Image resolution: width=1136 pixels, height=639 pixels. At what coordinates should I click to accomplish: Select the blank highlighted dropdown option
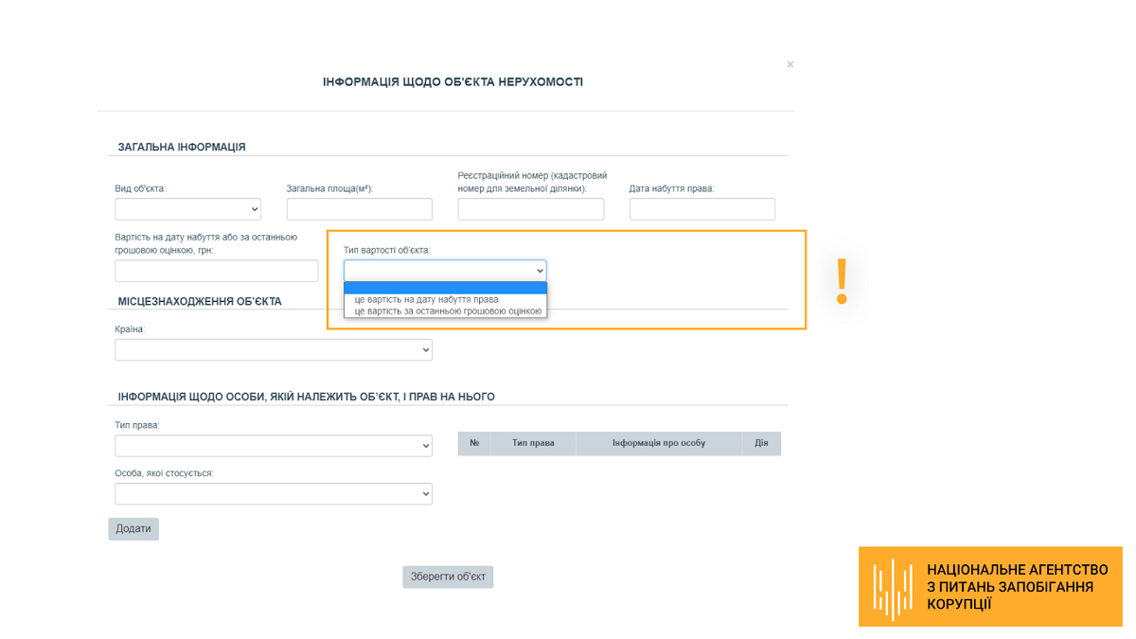pyautogui.click(x=445, y=288)
